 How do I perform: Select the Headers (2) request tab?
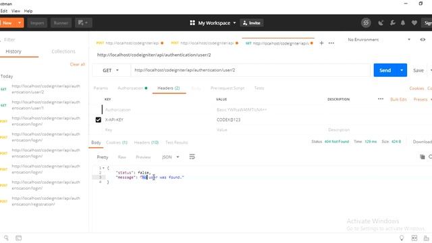point(169,88)
